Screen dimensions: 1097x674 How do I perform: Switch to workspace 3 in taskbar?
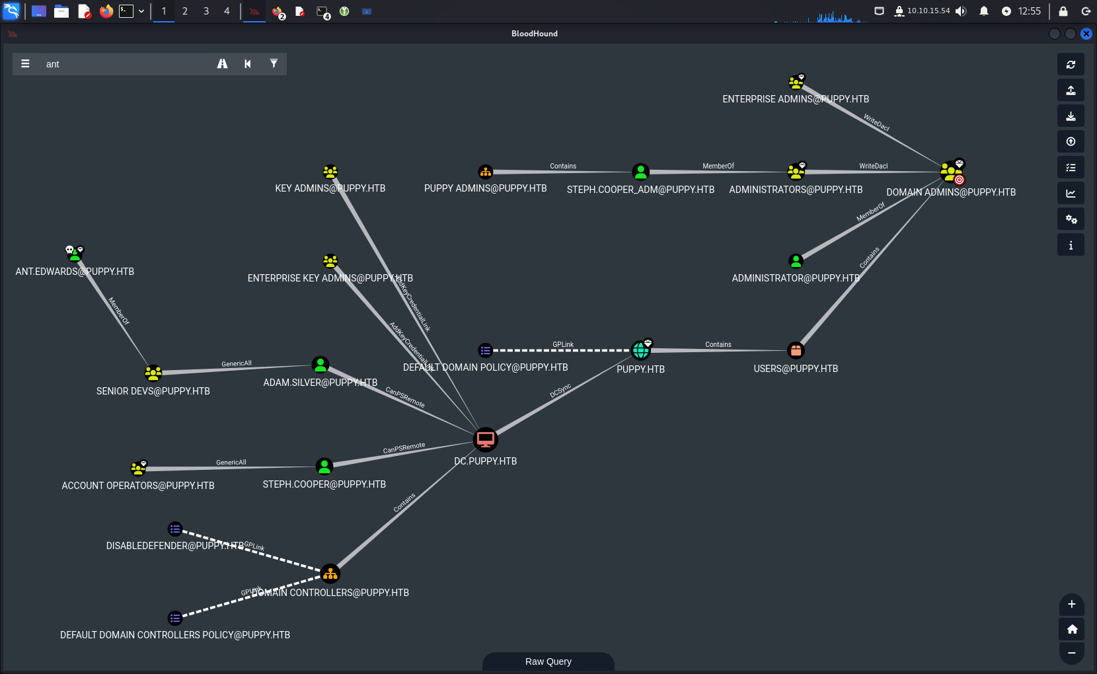click(206, 11)
